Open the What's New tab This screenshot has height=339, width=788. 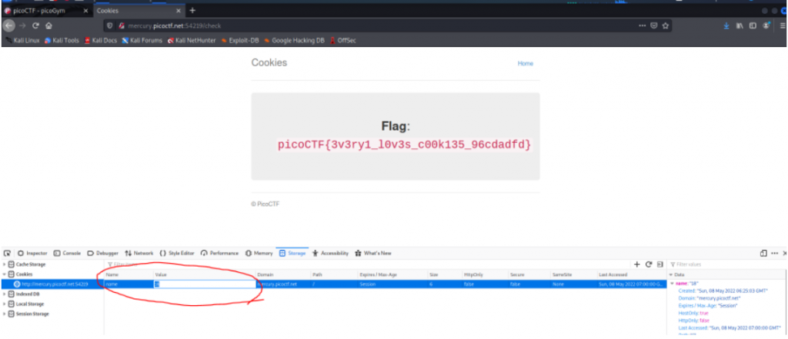coord(373,253)
